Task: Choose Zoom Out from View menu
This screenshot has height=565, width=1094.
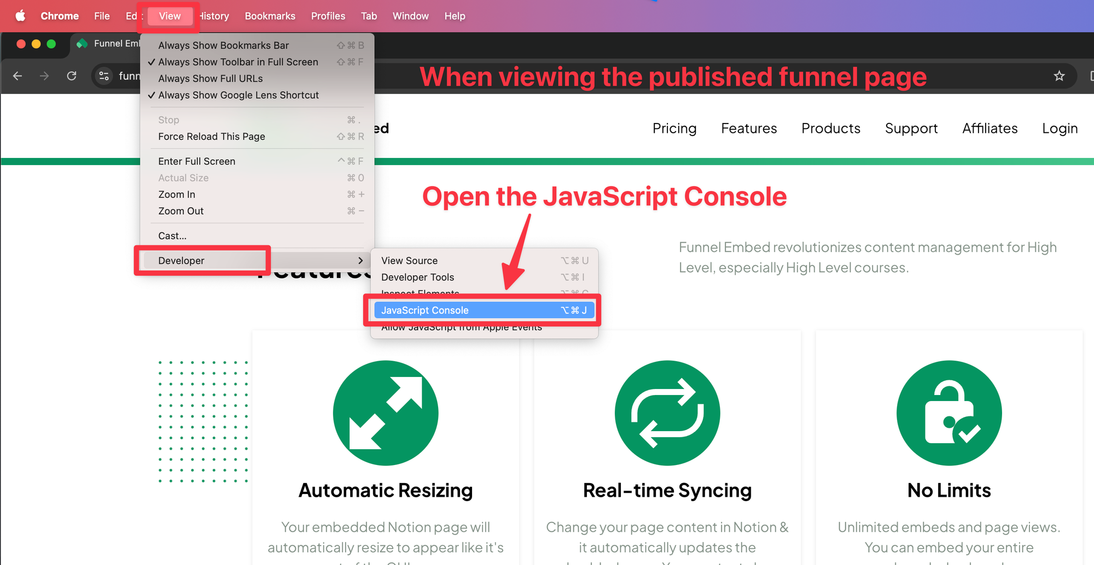Action: tap(257, 211)
